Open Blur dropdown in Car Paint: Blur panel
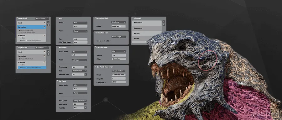 pos(119,51)
